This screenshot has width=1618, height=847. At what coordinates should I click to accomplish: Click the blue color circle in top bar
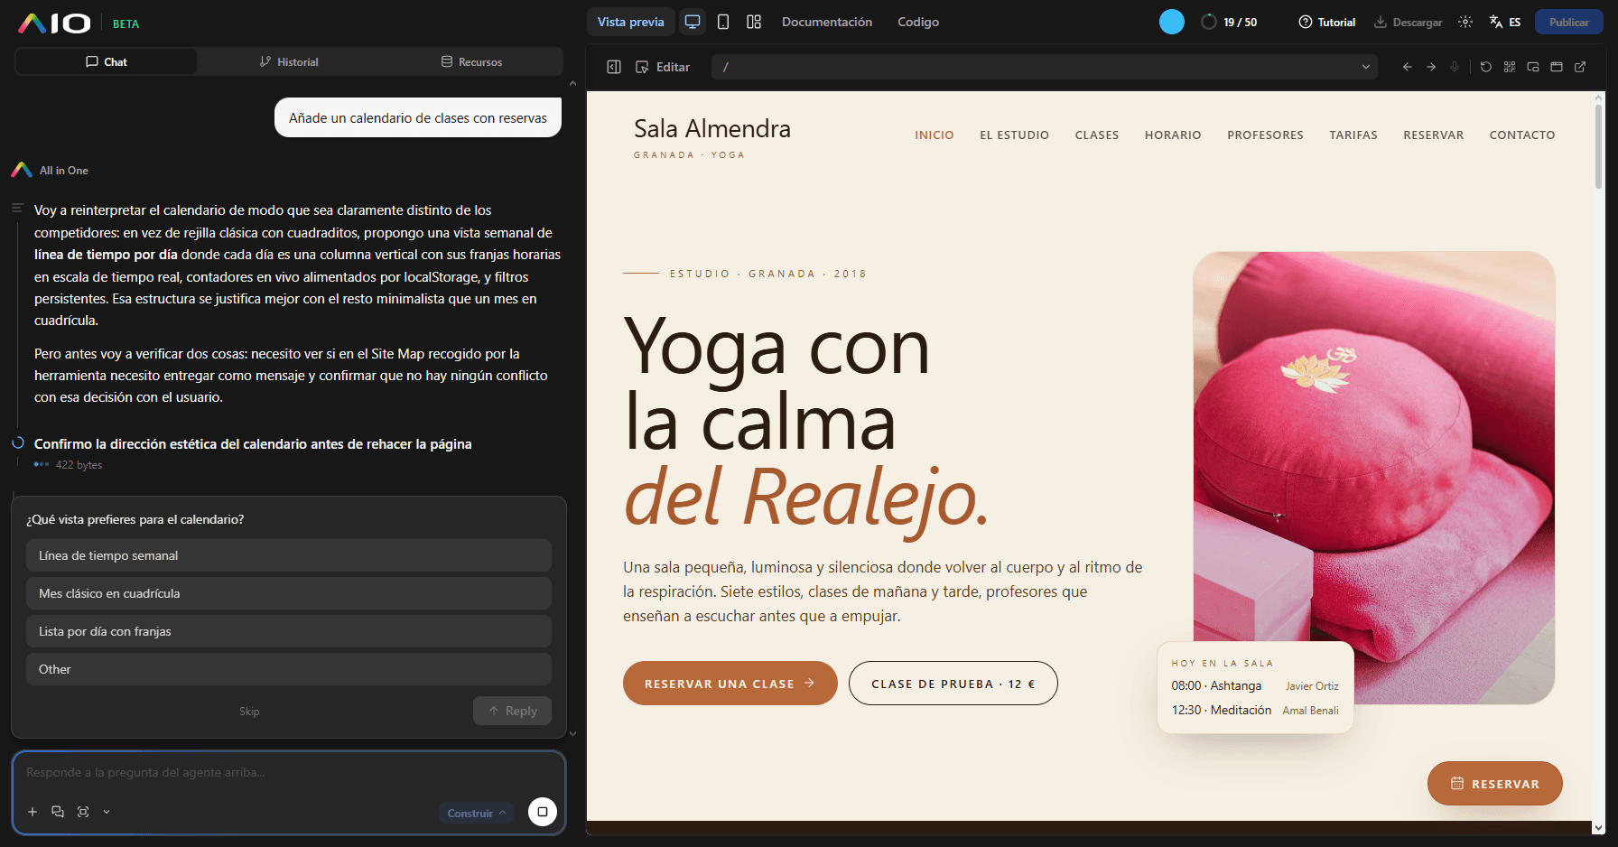(x=1172, y=22)
